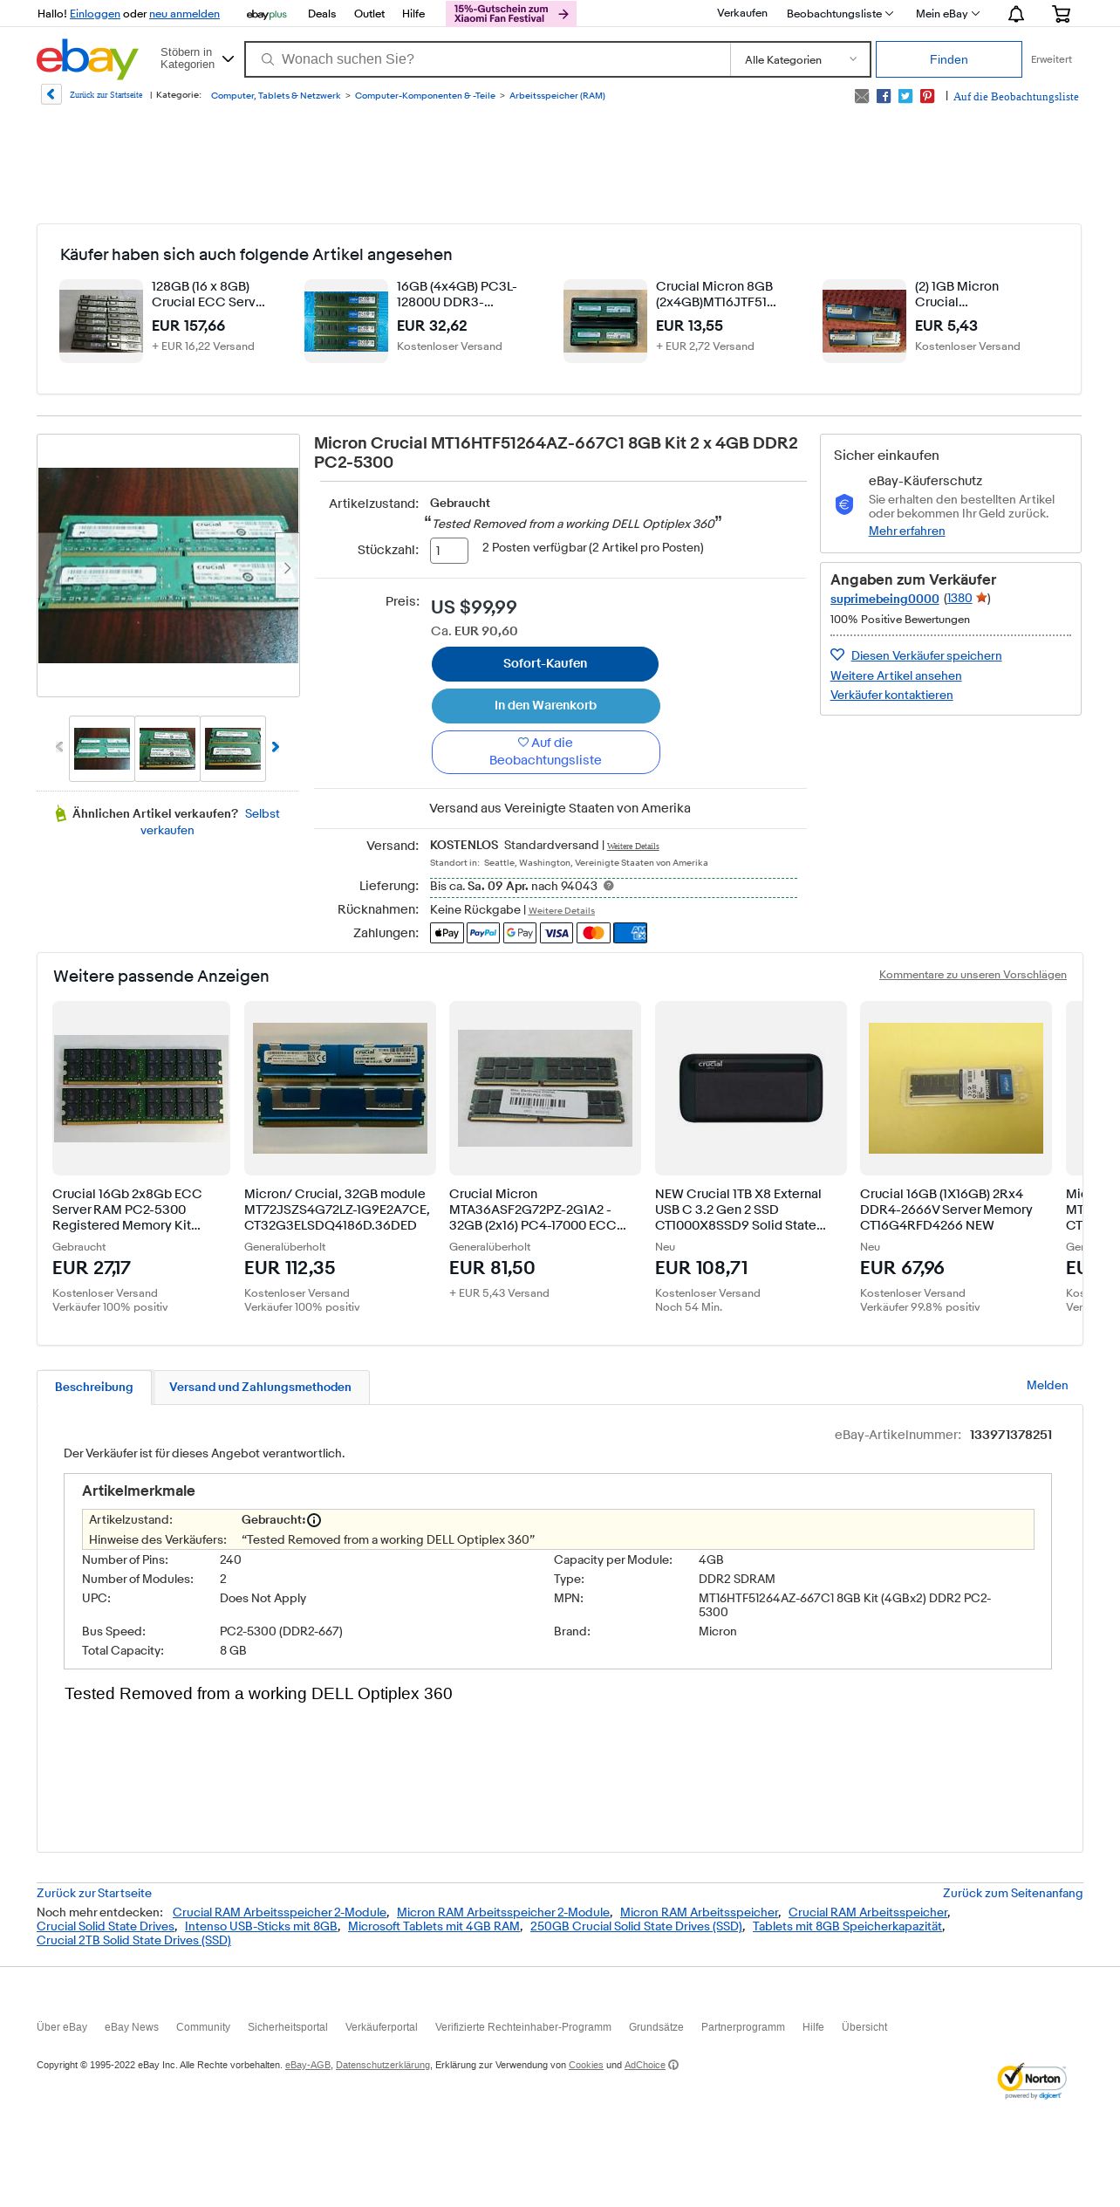The width and height of the screenshot is (1120, 2207).
Task: Click the PayPal payment icon
Action: coord(483,933)
